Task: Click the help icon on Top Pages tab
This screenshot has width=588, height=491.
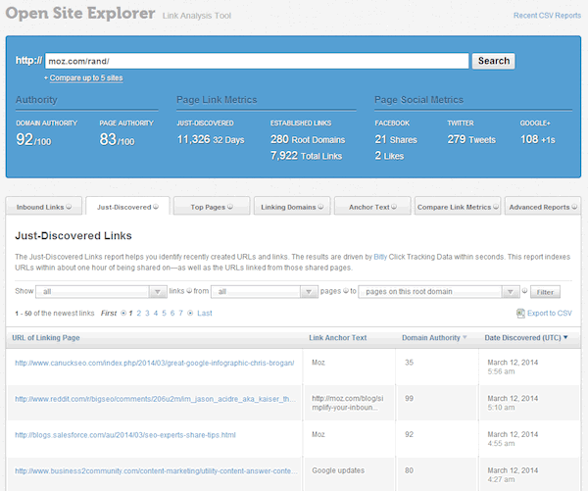Action: 230,207
